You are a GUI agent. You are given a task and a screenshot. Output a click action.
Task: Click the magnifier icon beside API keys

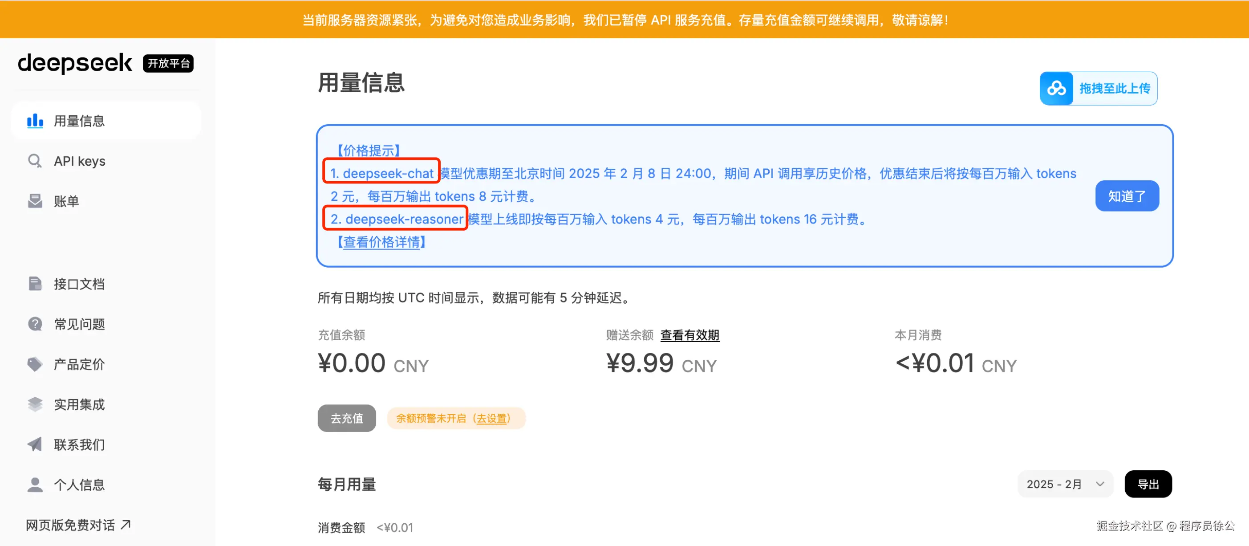[x=34, y=160]
